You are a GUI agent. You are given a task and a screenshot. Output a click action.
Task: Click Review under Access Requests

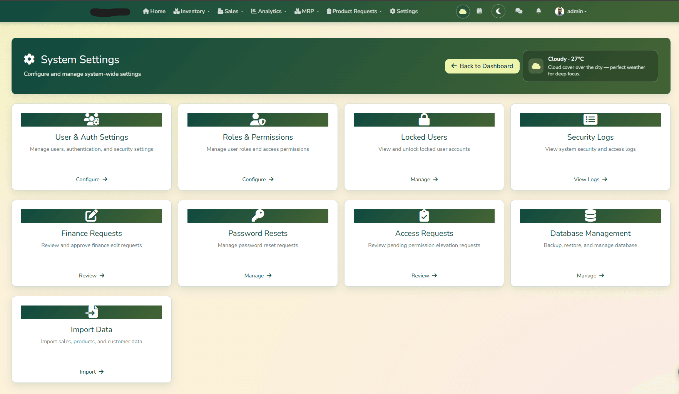point(424,275)
